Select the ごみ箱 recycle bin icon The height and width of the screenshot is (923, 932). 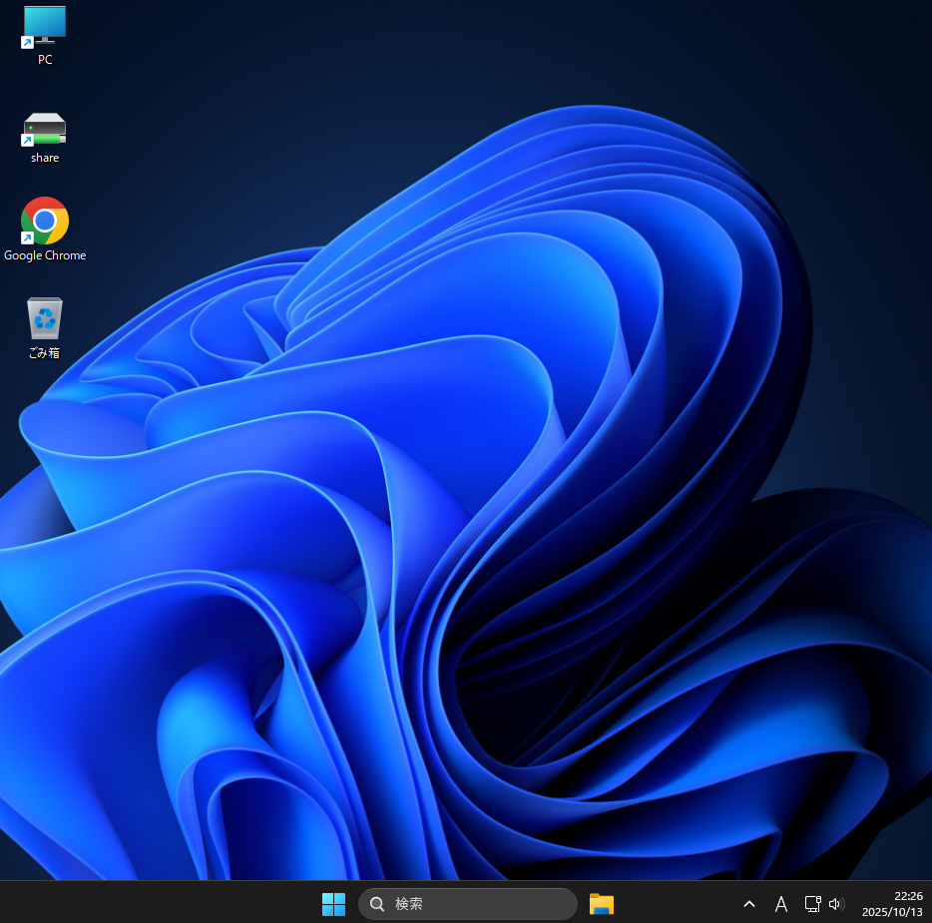44,318
